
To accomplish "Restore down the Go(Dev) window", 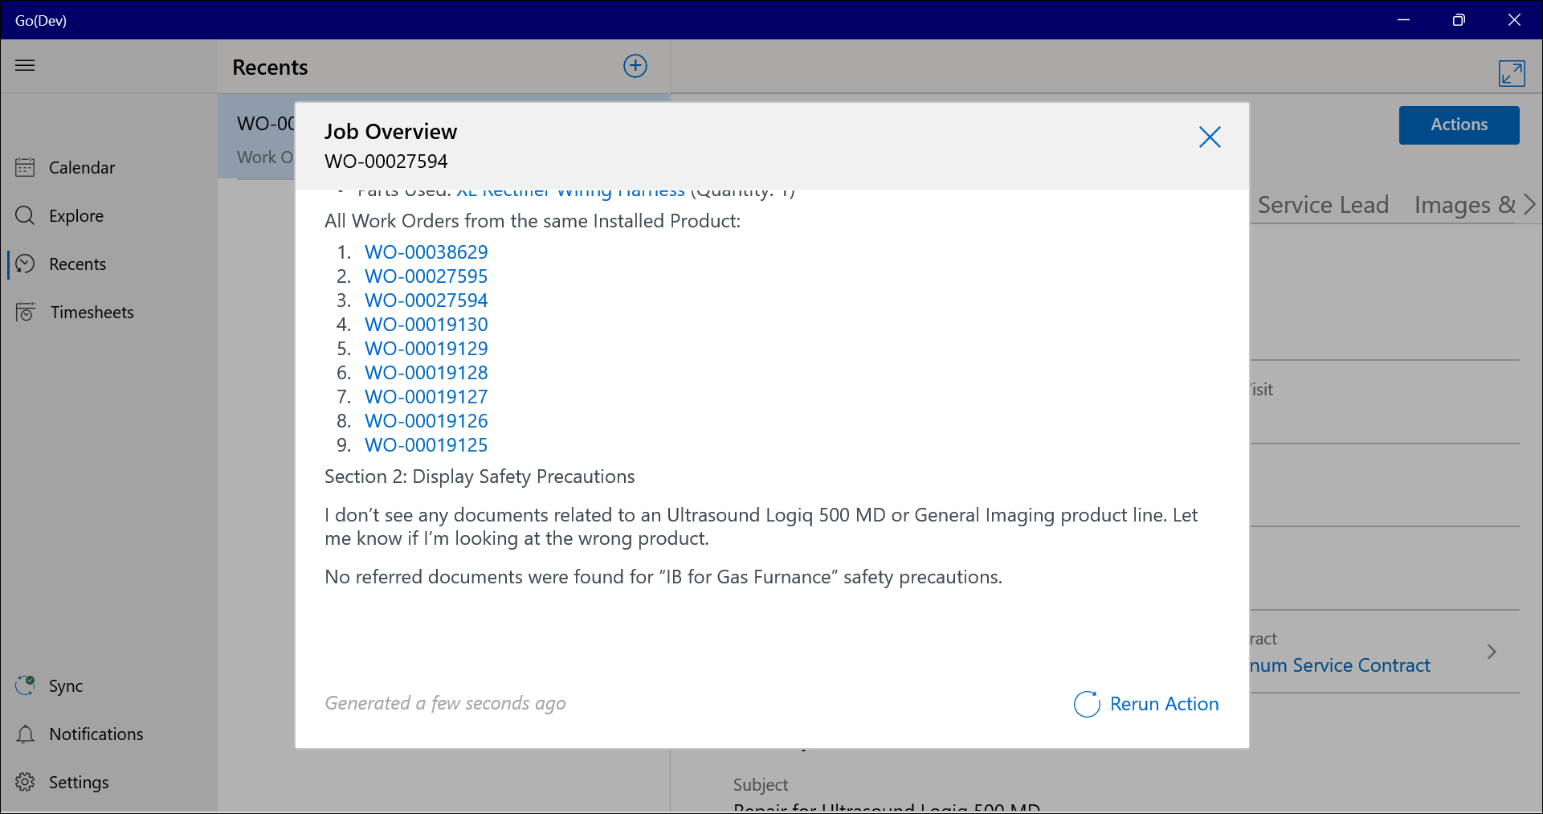I will pos(1459,20).
